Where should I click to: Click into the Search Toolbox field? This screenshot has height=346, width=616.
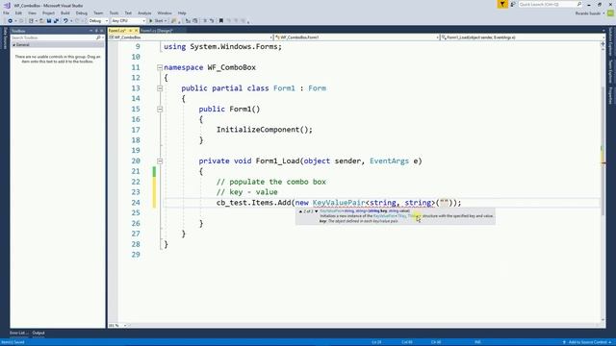(x=53, y=37)
